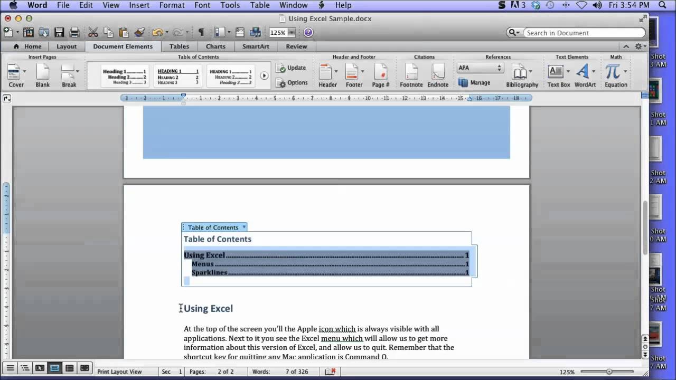Select the Format Painter brush icon
The width and height of the screenshot is (676, 380).
point(139,32)
